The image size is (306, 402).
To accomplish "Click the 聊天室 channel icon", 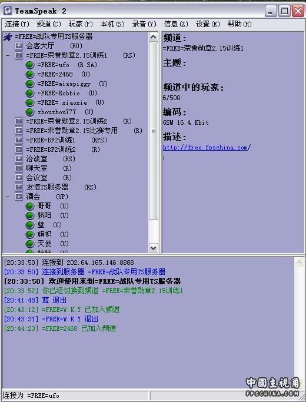I will (x=19, y=168).
